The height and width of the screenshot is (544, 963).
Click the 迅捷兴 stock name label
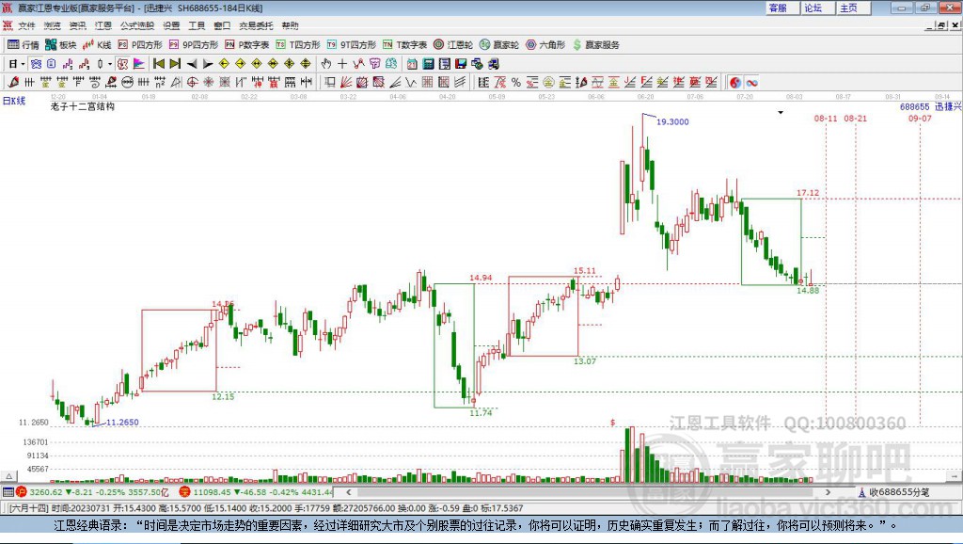948,107
